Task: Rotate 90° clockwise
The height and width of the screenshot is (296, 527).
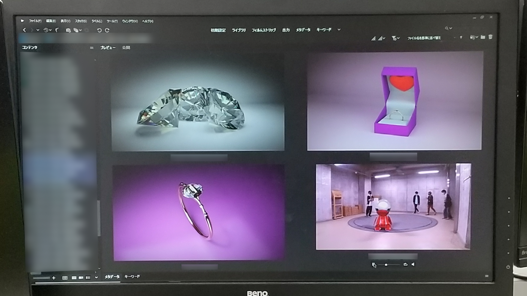Action: [107, 30]
